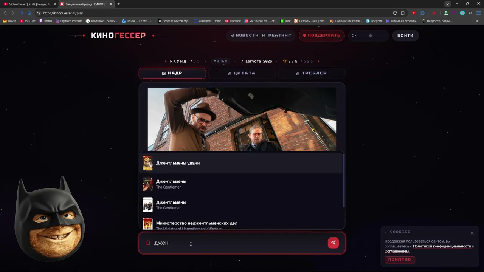
Task: Go to the КИНОГЕССЕР logo home link
Action: [118, 36]
